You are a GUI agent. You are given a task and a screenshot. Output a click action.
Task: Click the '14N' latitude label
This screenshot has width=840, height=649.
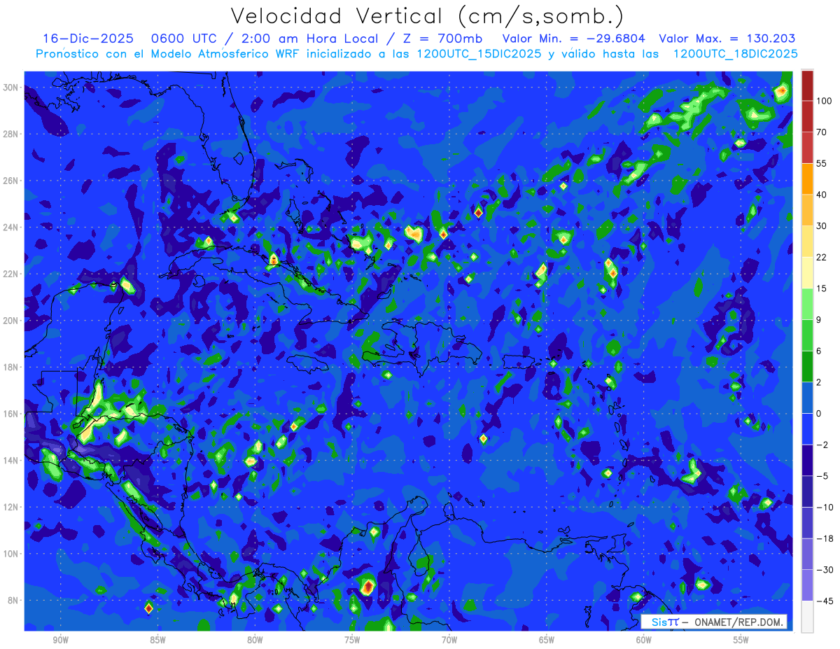[x=12, y=461]
